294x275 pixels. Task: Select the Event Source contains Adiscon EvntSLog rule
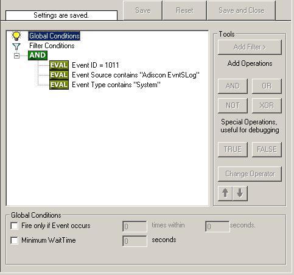coord(136,75)
